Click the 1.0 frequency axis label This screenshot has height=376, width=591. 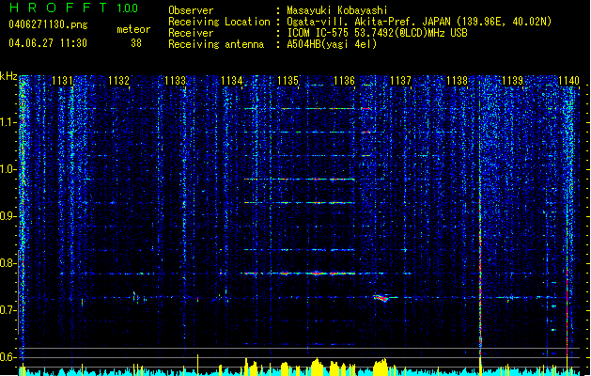tap(8, 169)
